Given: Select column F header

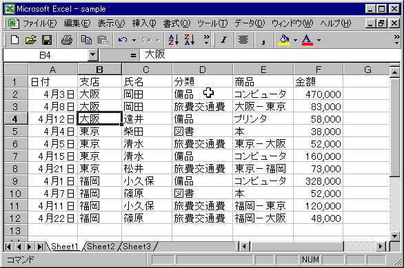Looking at the screenshot, I should (x=319, y=70).
